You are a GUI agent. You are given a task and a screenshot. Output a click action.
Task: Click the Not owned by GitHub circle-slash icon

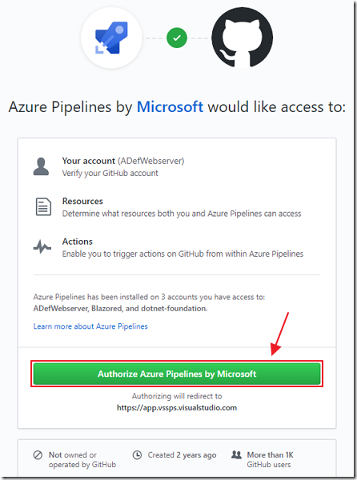pos(38,455)
